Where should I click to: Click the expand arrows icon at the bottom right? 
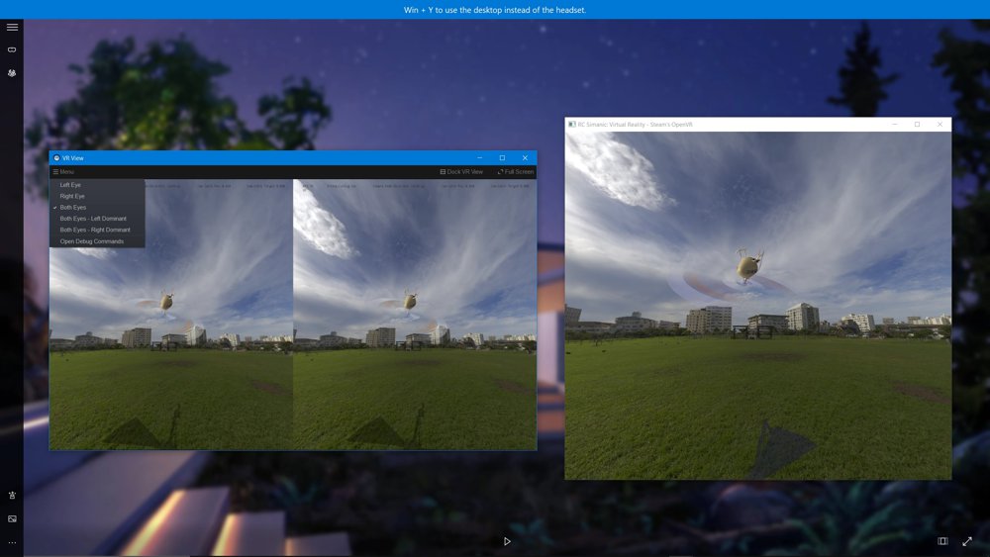(967, 541)
